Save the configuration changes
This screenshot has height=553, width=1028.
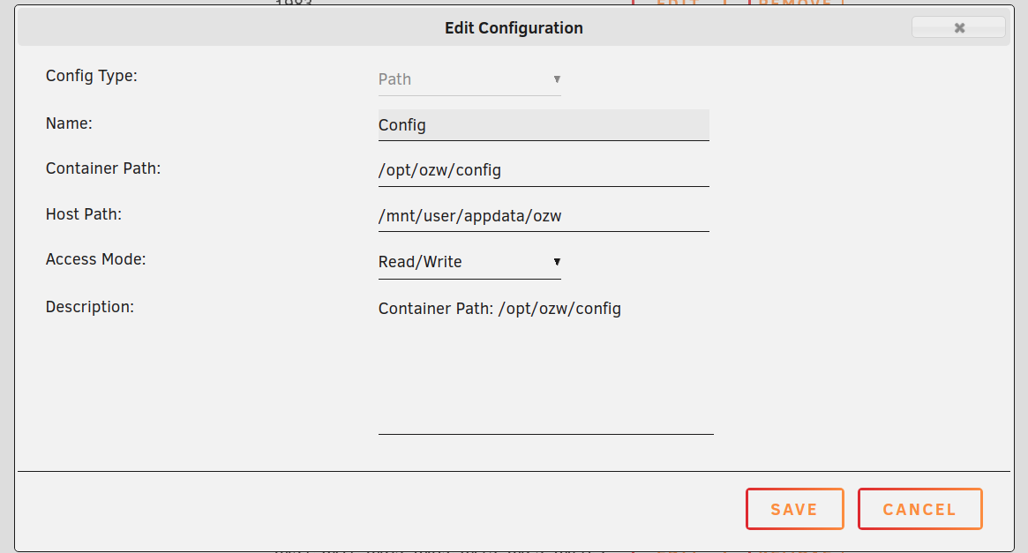[x=794, y=509]
